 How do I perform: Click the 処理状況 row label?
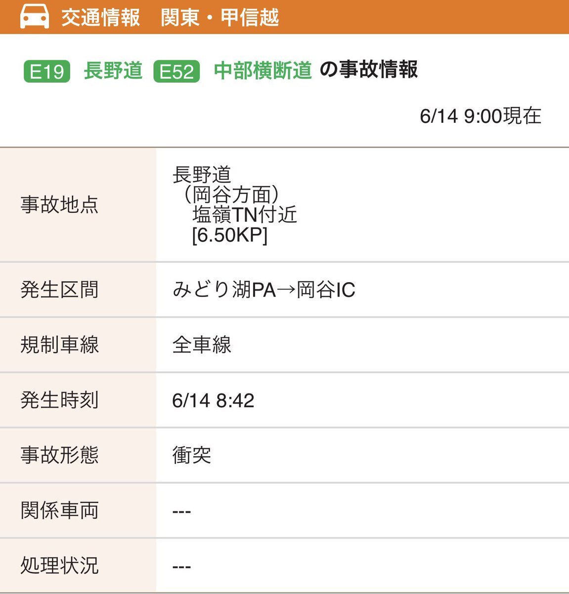coord(59,565)
